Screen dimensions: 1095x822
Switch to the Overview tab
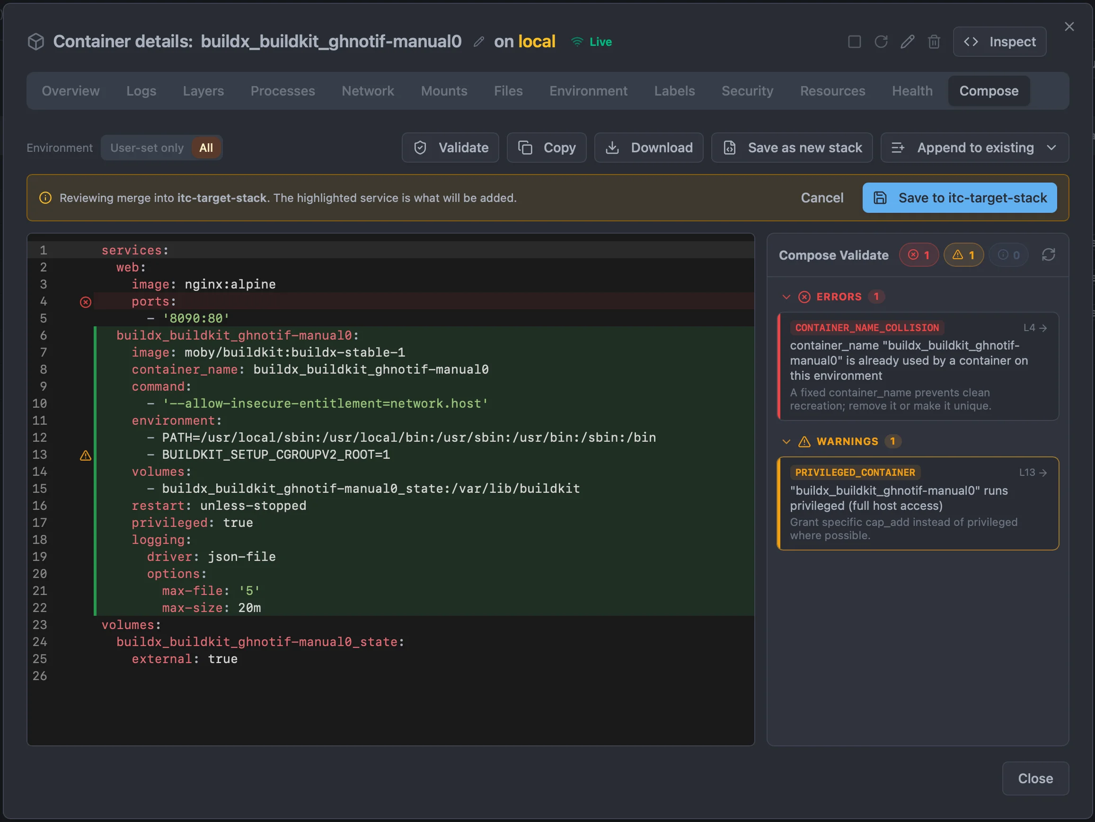point(71,91)
